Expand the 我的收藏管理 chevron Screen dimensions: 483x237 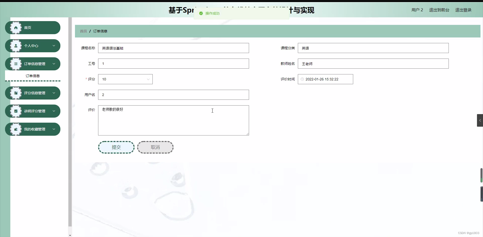(x=54, y=129)
